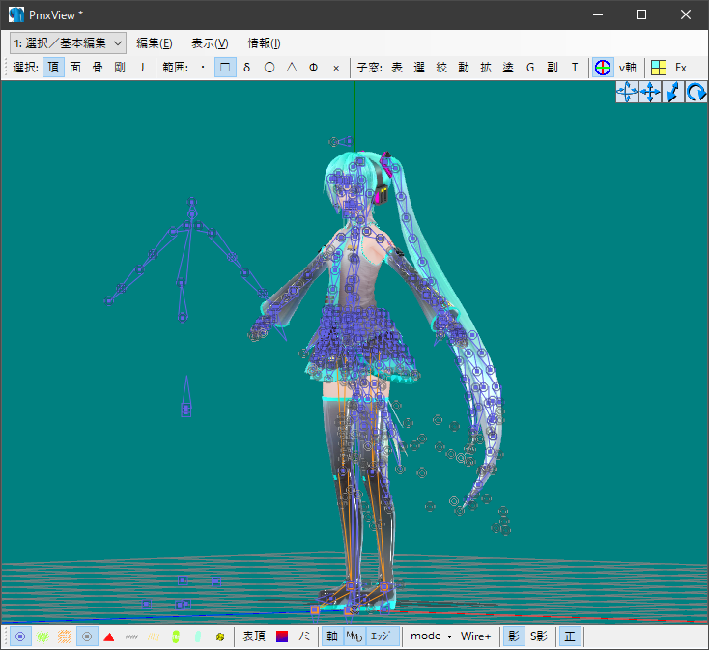Click the ﾉﾐ bottom toolbar button
The image size is (709, 650).
click(304, 636)
